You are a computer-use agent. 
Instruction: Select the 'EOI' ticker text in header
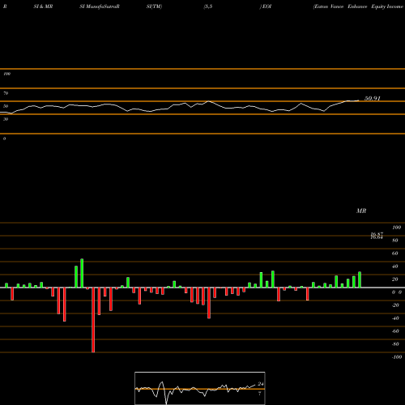[x=266, y=6]
